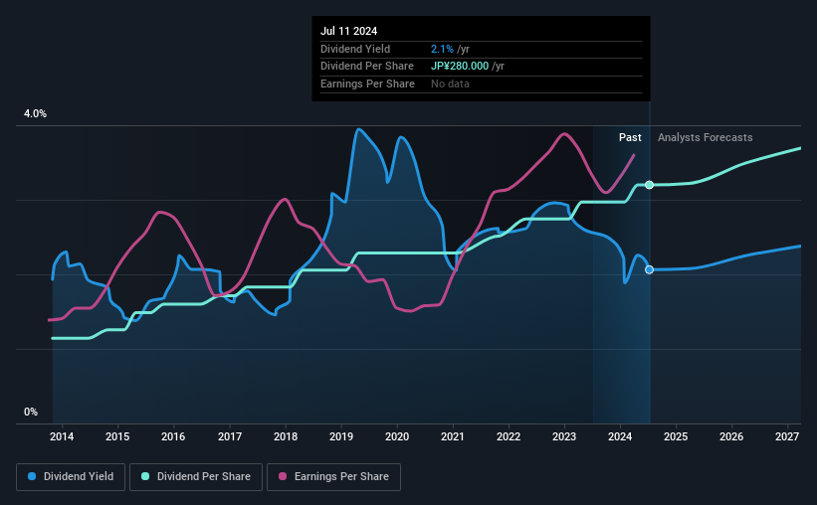Click the blue dividend yield data point marker

649,269
